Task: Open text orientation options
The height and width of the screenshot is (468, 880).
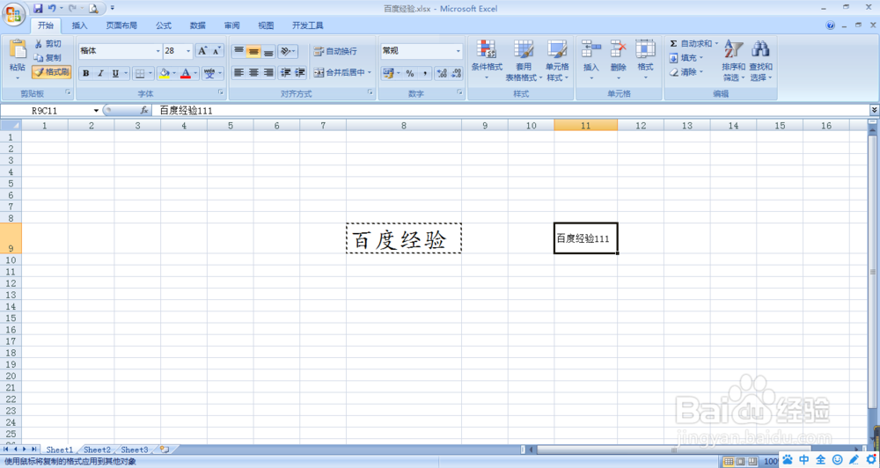Action: (x=288, y=52)
